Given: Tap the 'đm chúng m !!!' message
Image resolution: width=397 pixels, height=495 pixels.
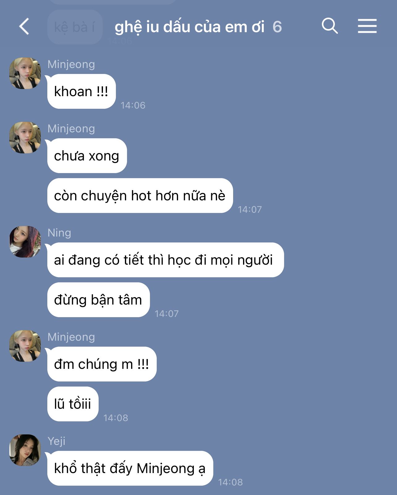Looking at the screenshot, I should click(102, 364).
